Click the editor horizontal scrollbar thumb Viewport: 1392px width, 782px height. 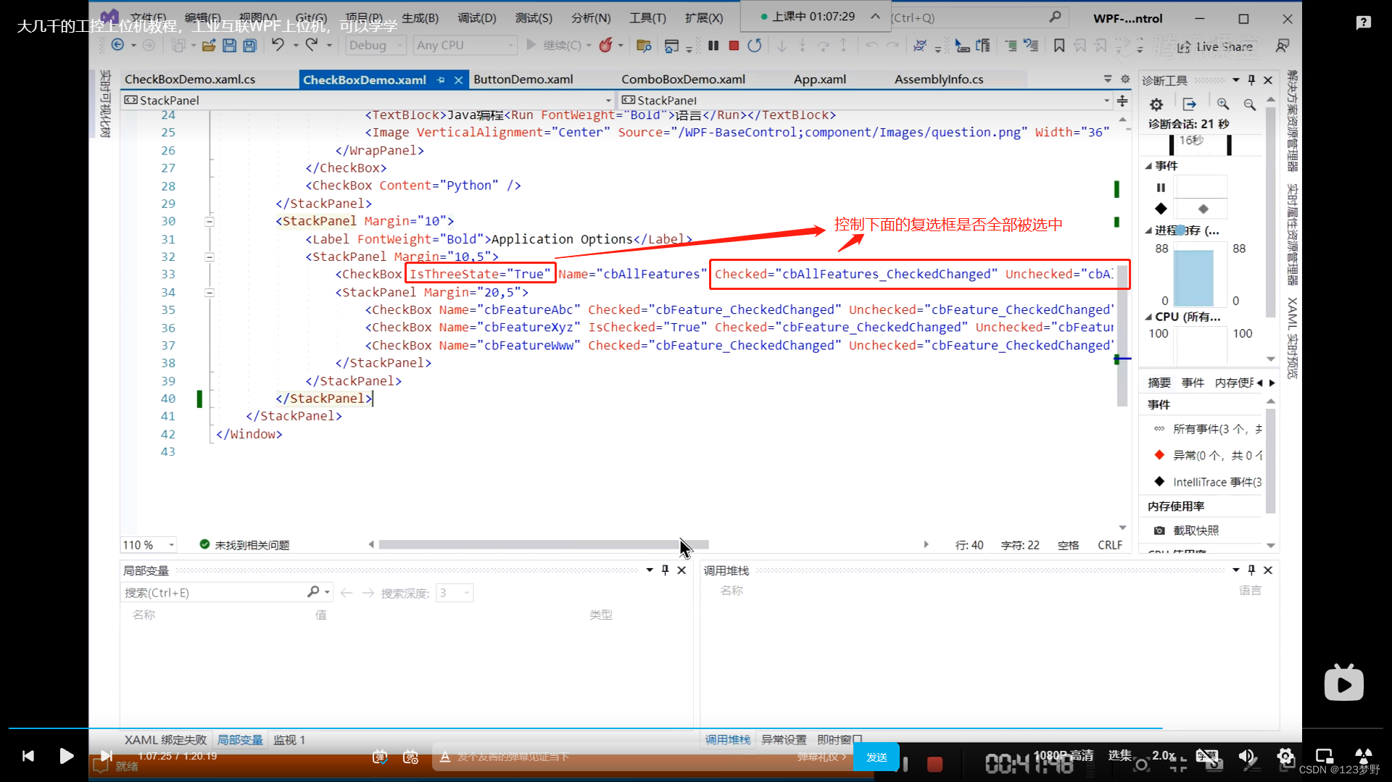click(544, 545)
